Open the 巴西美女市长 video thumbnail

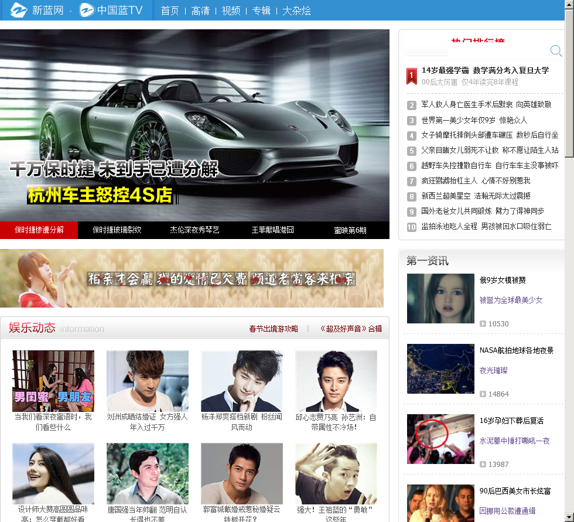tap(440, 503)
